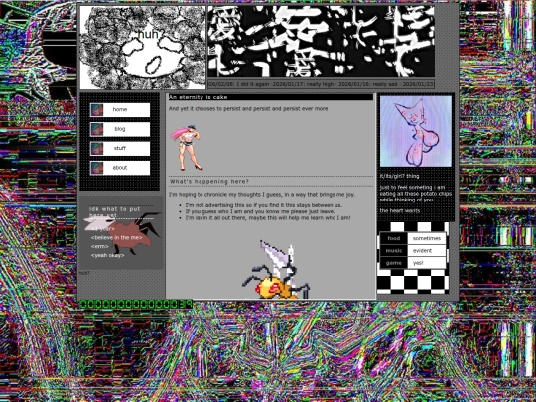Select the 'food' table cell
Screen dimensions: 536x402
pyautogui.click(x=394, y=238)
